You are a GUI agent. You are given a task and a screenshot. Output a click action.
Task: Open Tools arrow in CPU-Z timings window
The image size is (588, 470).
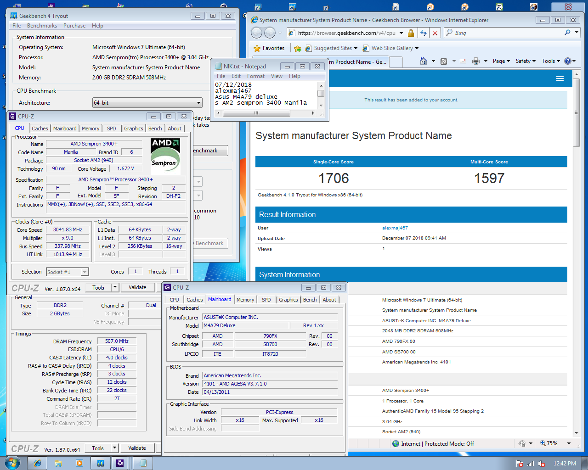point(115,448)
